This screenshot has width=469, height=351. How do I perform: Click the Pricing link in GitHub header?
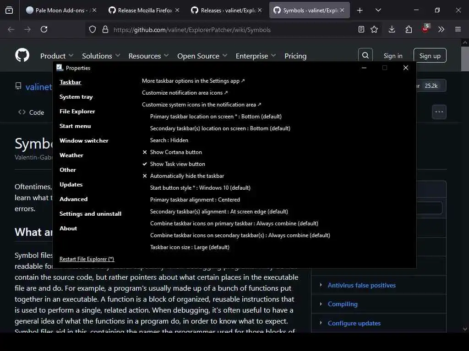click(x=295, y=56)
